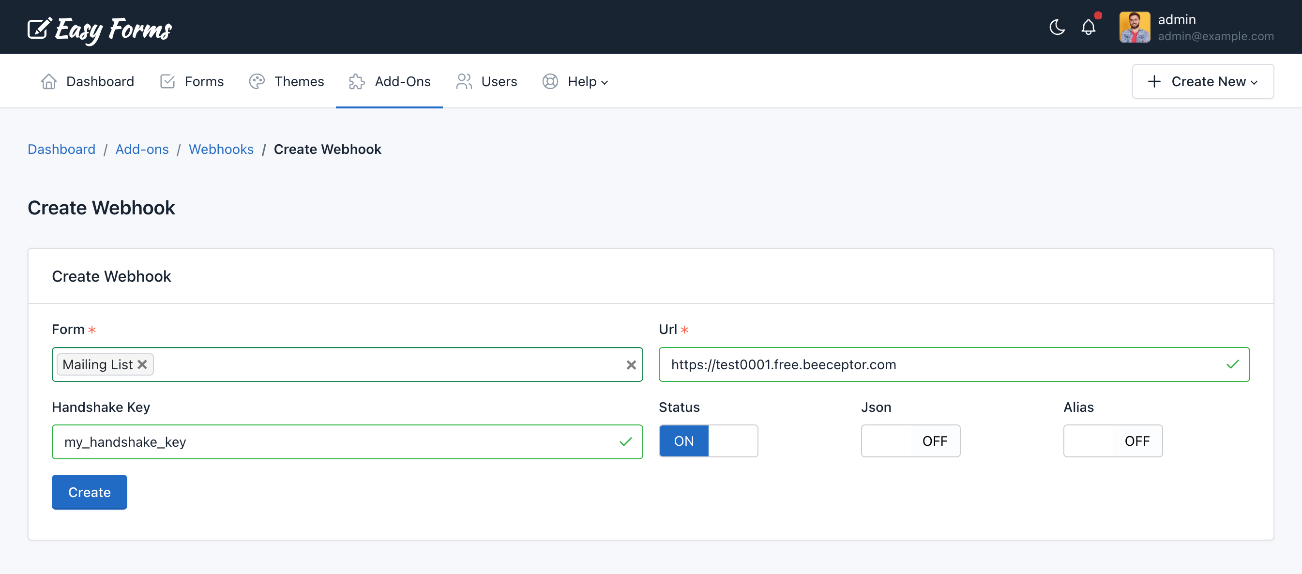
Task: Navigate to the Users section
Action: [499, 81]
